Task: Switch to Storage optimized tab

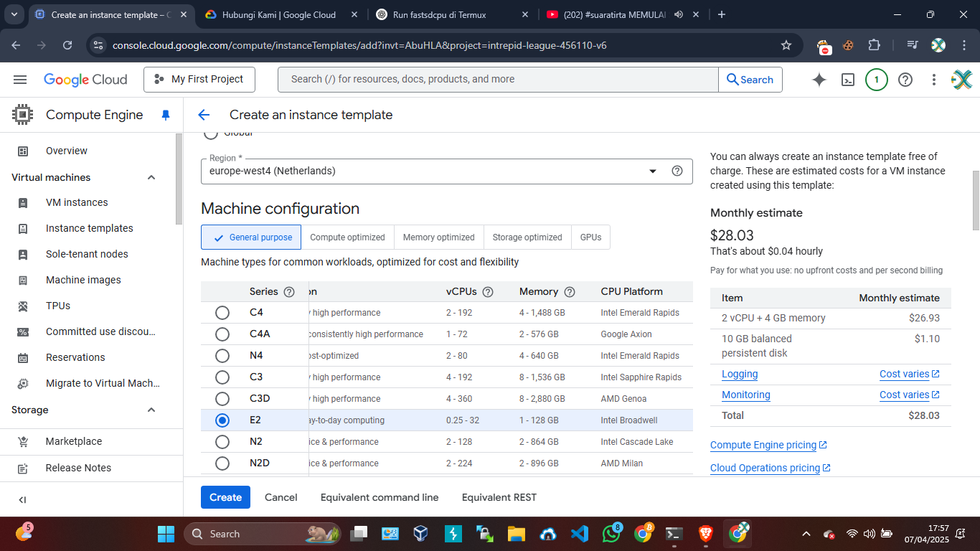Action: [x=527, y=237]
